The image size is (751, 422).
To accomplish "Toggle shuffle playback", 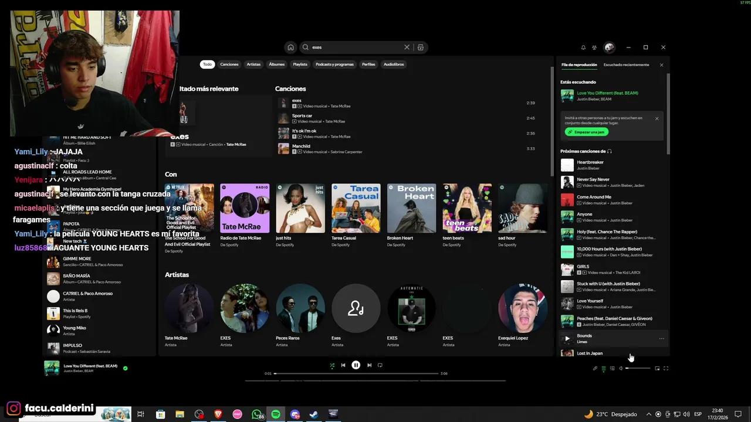I will (332, 365).
